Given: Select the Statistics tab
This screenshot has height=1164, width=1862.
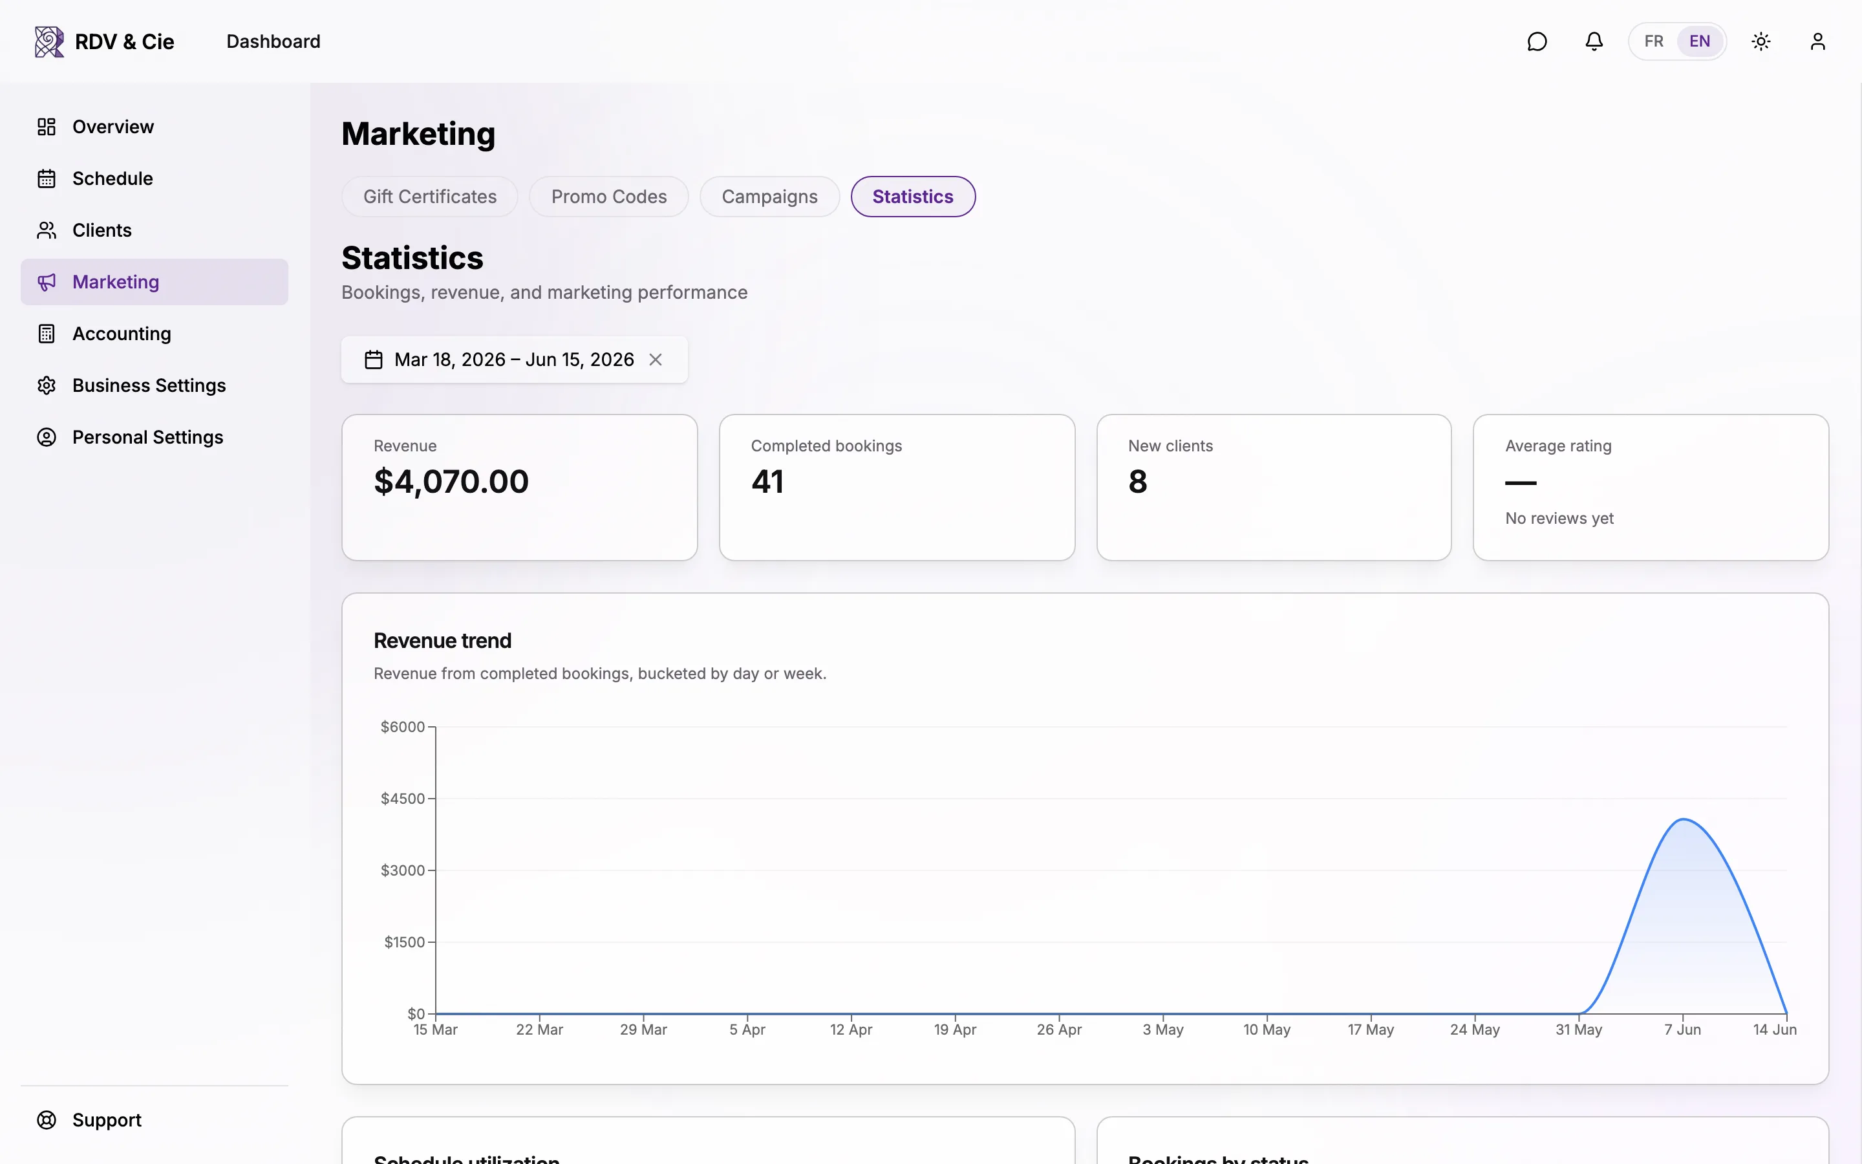Looking at the screenshot, I should 912,197.
